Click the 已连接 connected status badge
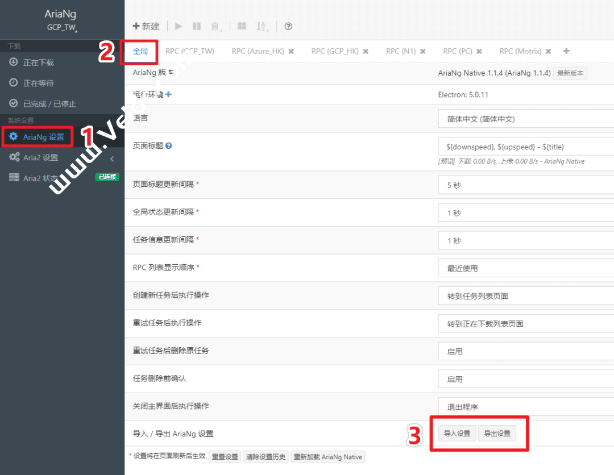The width and height of the screenshot is (614, 475). pos(107,177)
